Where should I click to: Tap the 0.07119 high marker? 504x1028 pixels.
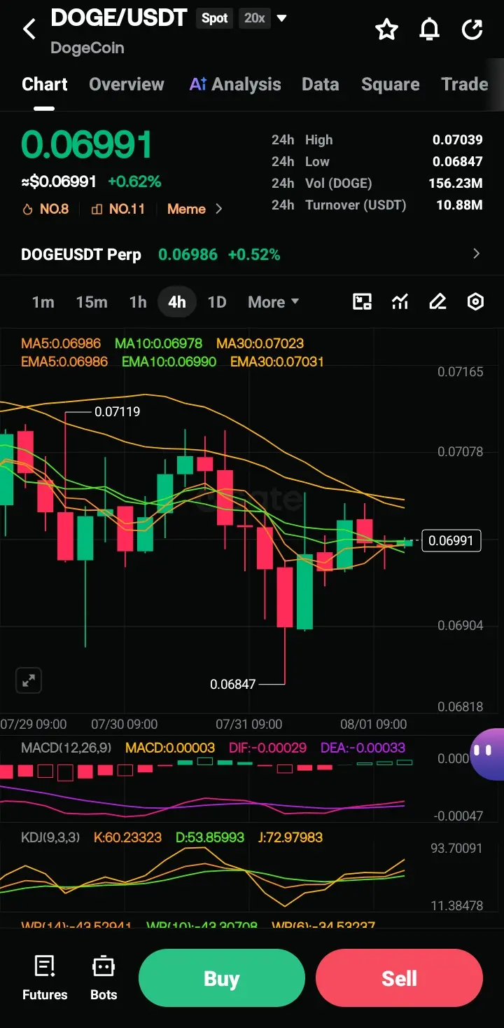117,412
